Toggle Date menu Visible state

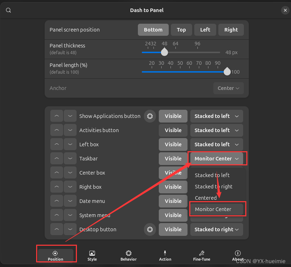coord(173,201)
